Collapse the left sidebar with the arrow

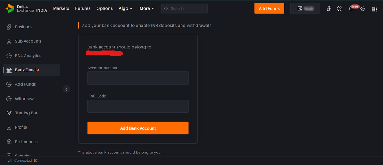66,89
